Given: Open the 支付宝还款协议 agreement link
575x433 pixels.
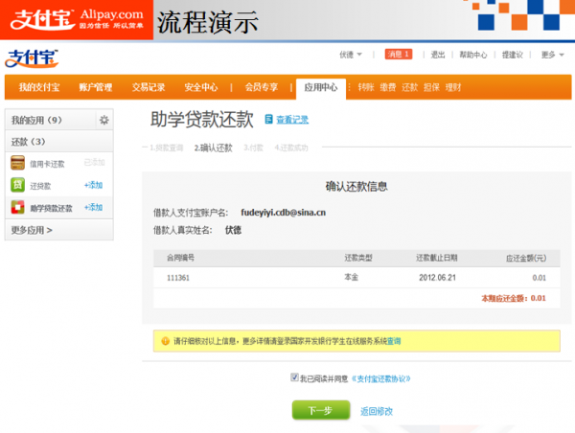Looking at the screenshot, I should coord(381,378).
